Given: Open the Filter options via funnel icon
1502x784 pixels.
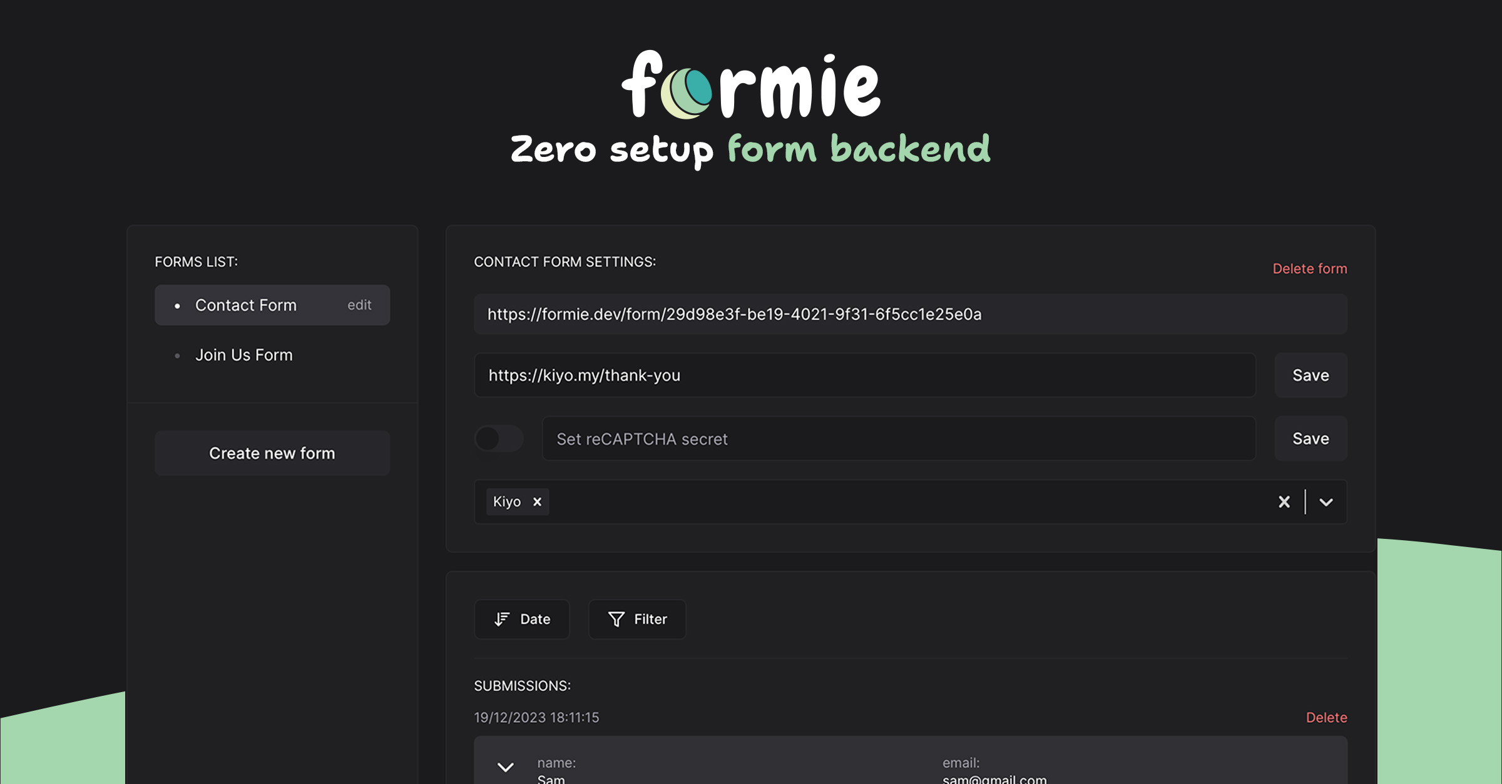Looking at the screenshot, I should click(x=616, y=619).
